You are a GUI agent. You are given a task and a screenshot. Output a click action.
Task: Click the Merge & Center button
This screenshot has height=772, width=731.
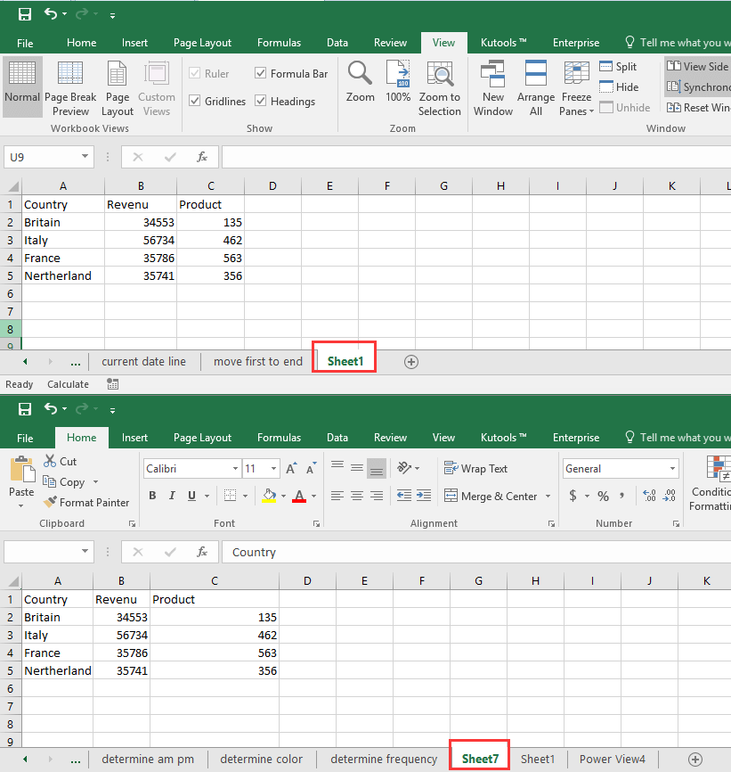point(490,497)
